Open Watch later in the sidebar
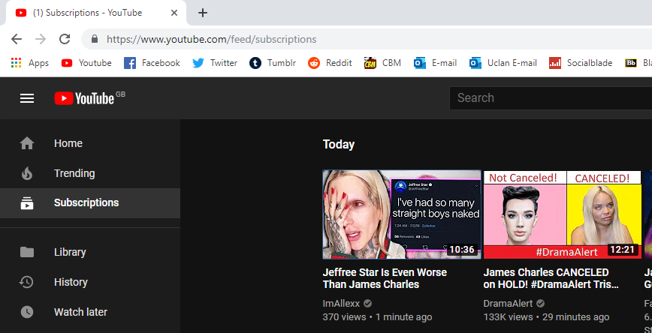 [90, 312]
